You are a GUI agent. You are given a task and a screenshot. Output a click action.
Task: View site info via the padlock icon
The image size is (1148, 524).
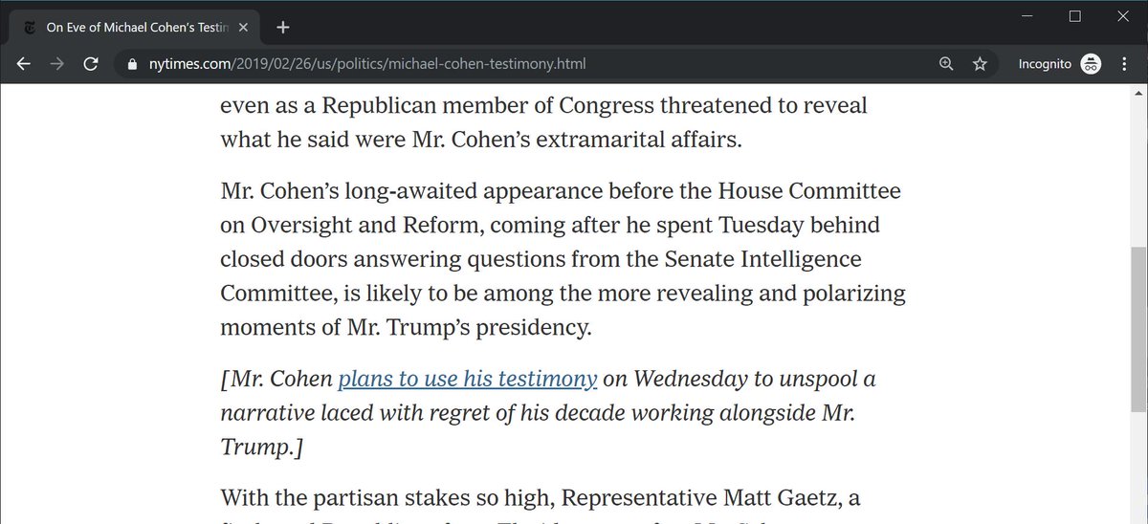[x=132, y=65]
